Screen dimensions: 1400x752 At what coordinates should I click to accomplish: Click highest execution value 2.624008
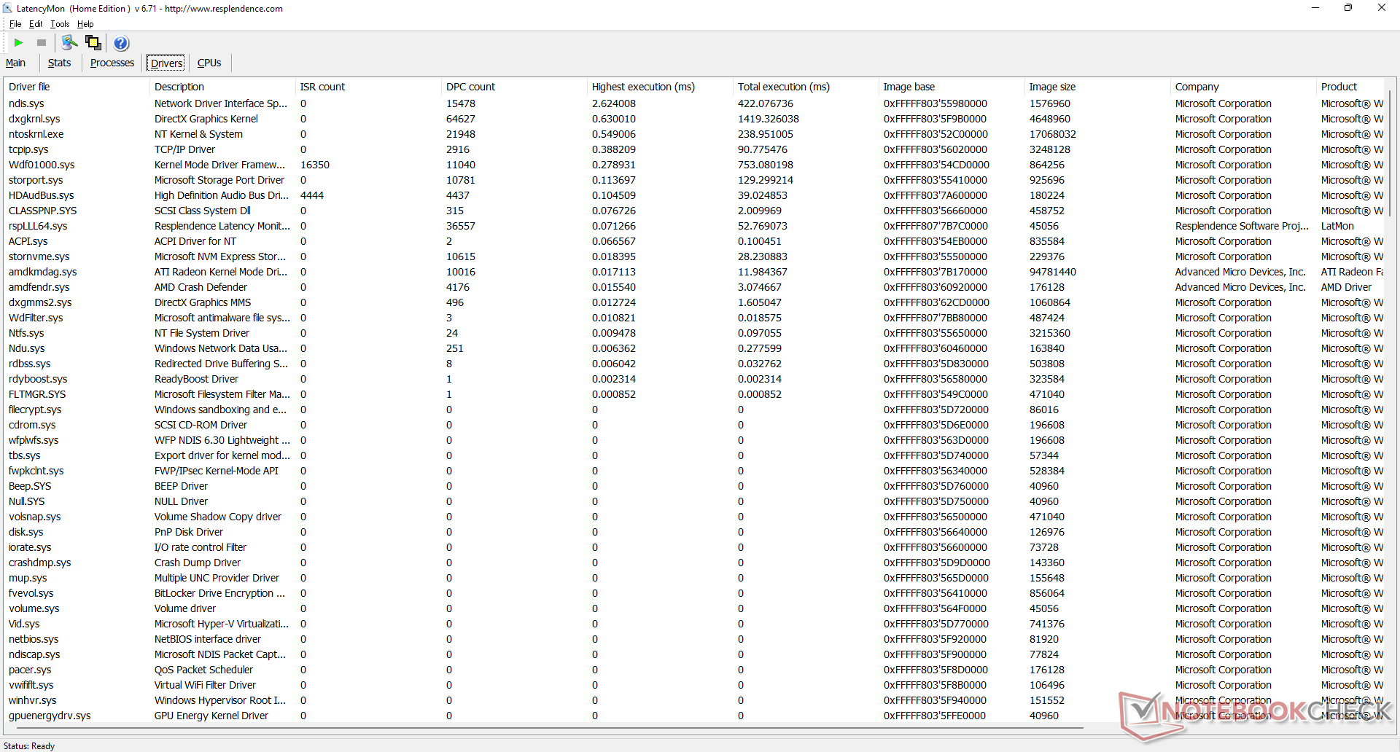614,103
